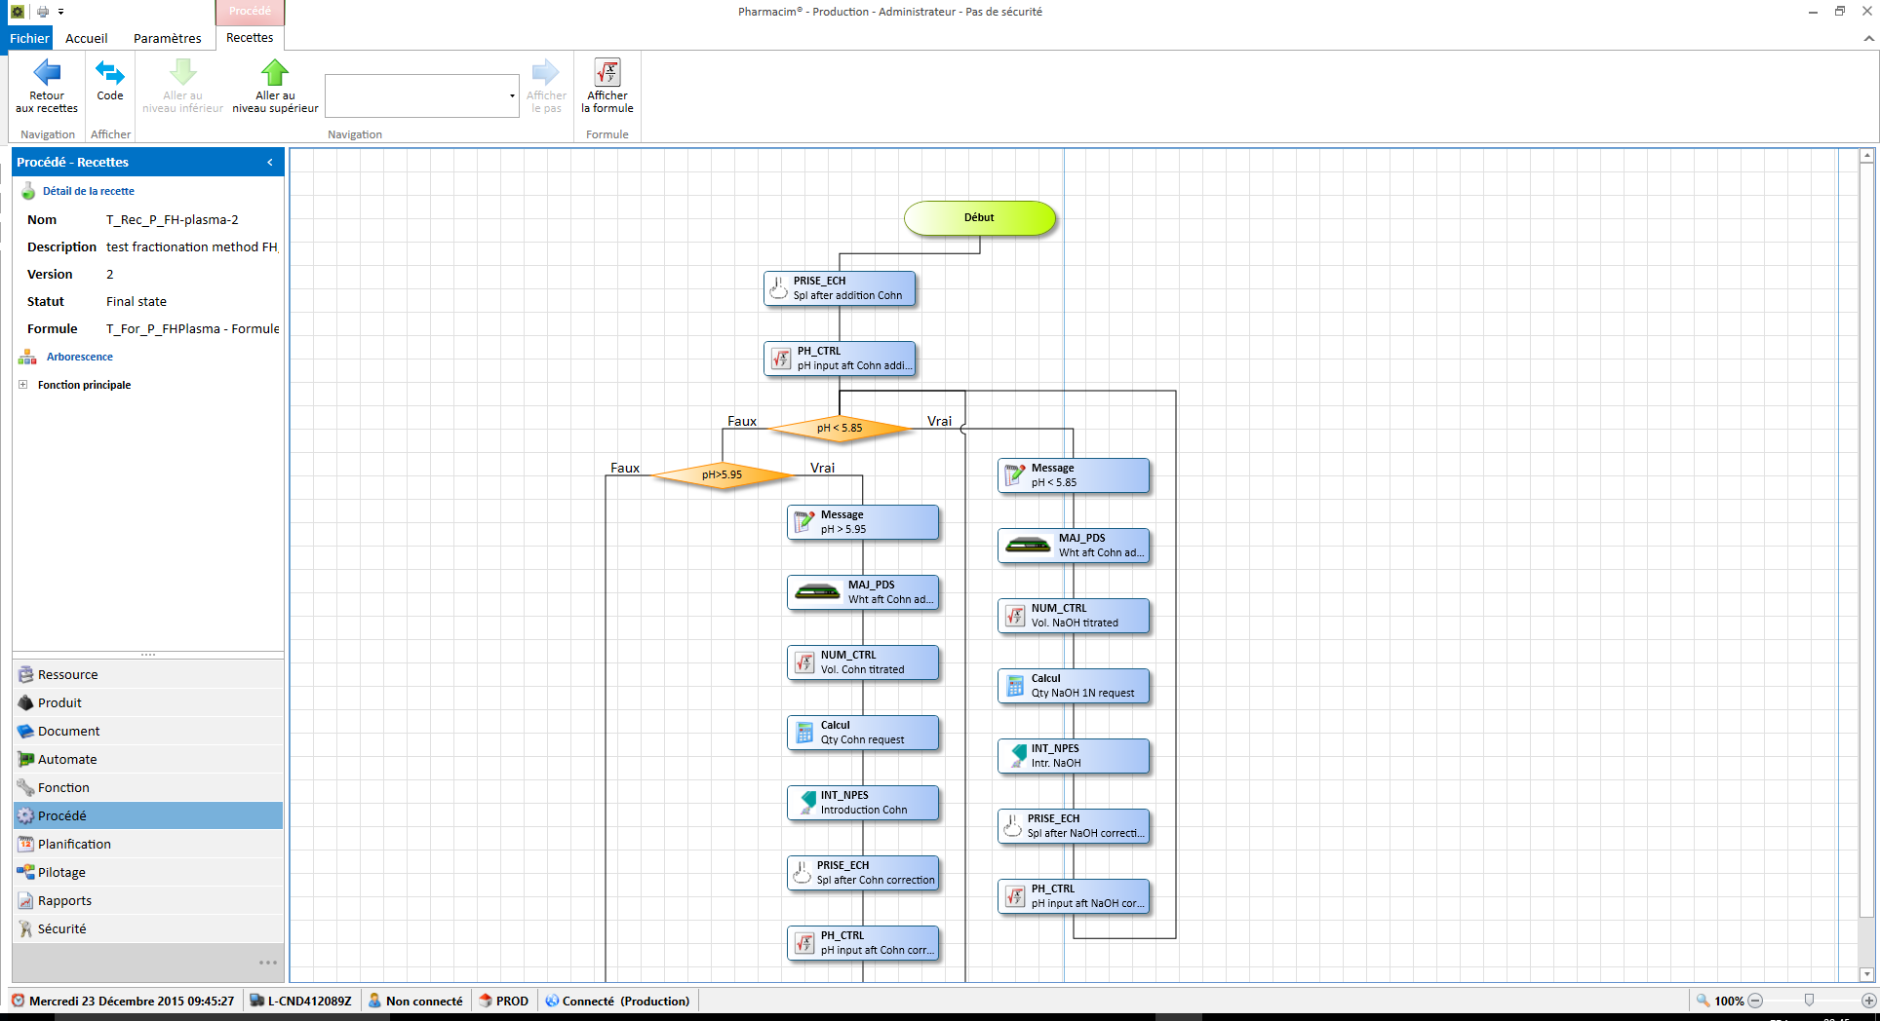Viewport: 1880px width, 1021px height.
Task: Click the greyed Afficher le pas button
Action: (546, 86)
